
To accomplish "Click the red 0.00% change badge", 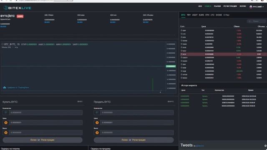I will pyautogui.click(x=20, y=16).
